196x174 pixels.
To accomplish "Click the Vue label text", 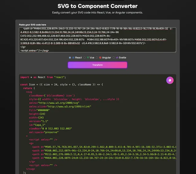I will point(92,58).
